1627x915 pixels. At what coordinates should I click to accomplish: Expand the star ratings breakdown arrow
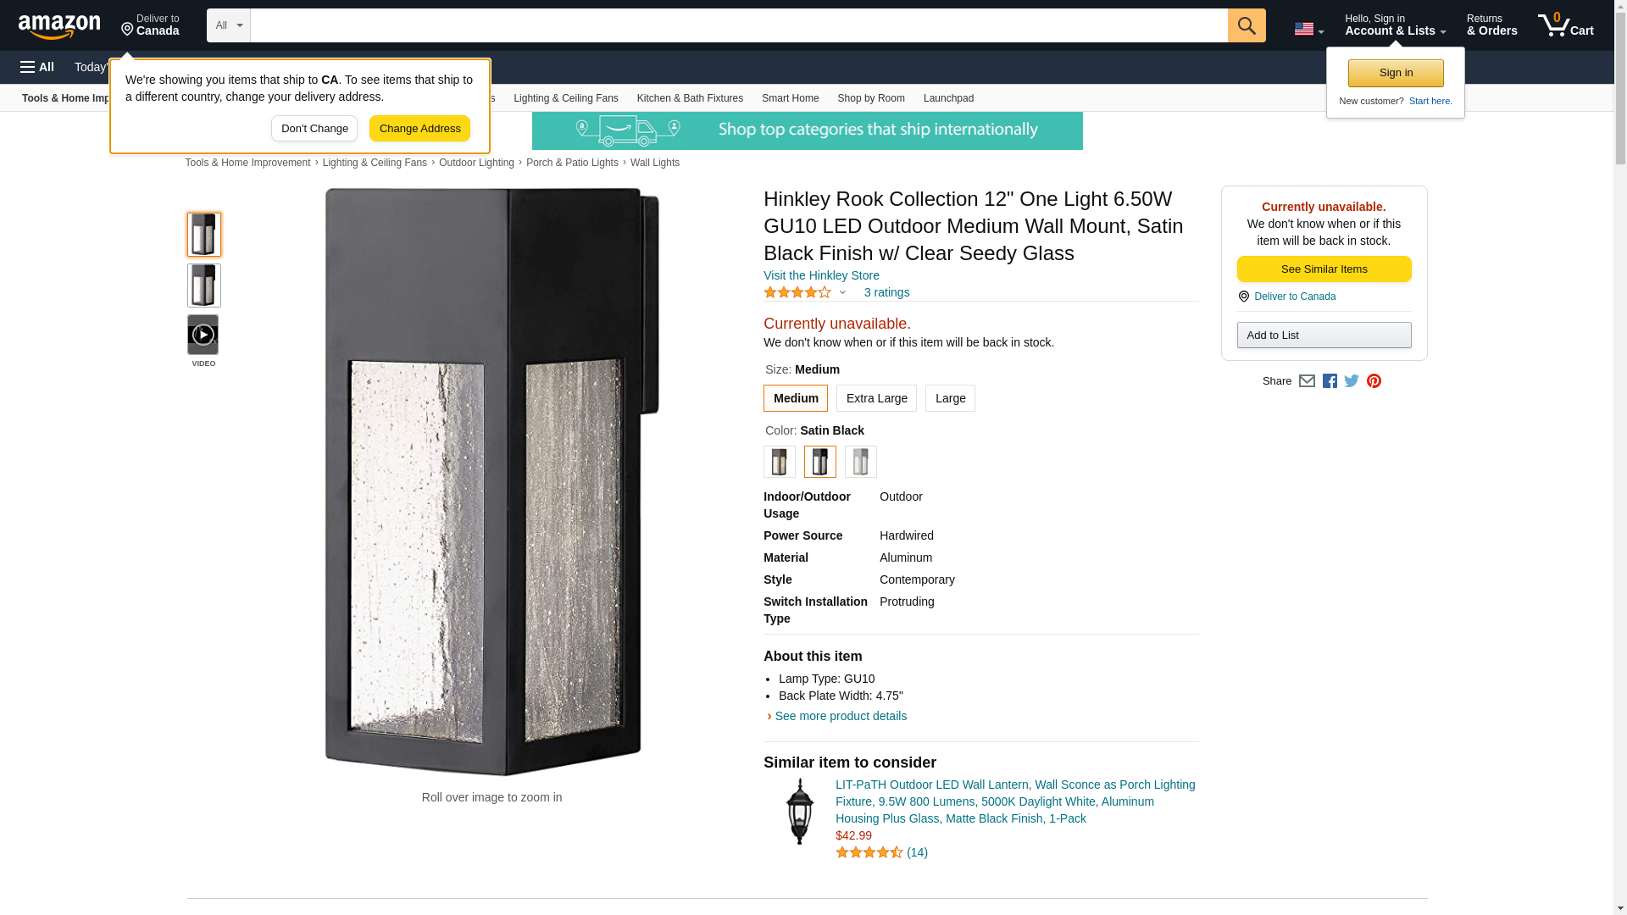(842, 292)
